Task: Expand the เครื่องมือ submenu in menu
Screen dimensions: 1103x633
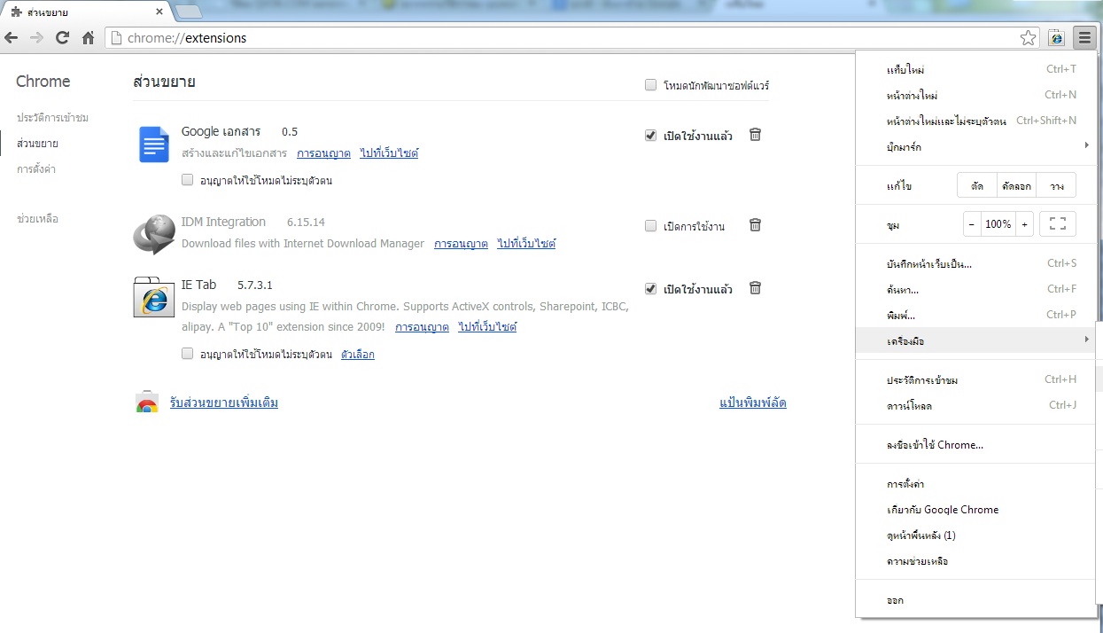Action: click(x=975, y=340)
